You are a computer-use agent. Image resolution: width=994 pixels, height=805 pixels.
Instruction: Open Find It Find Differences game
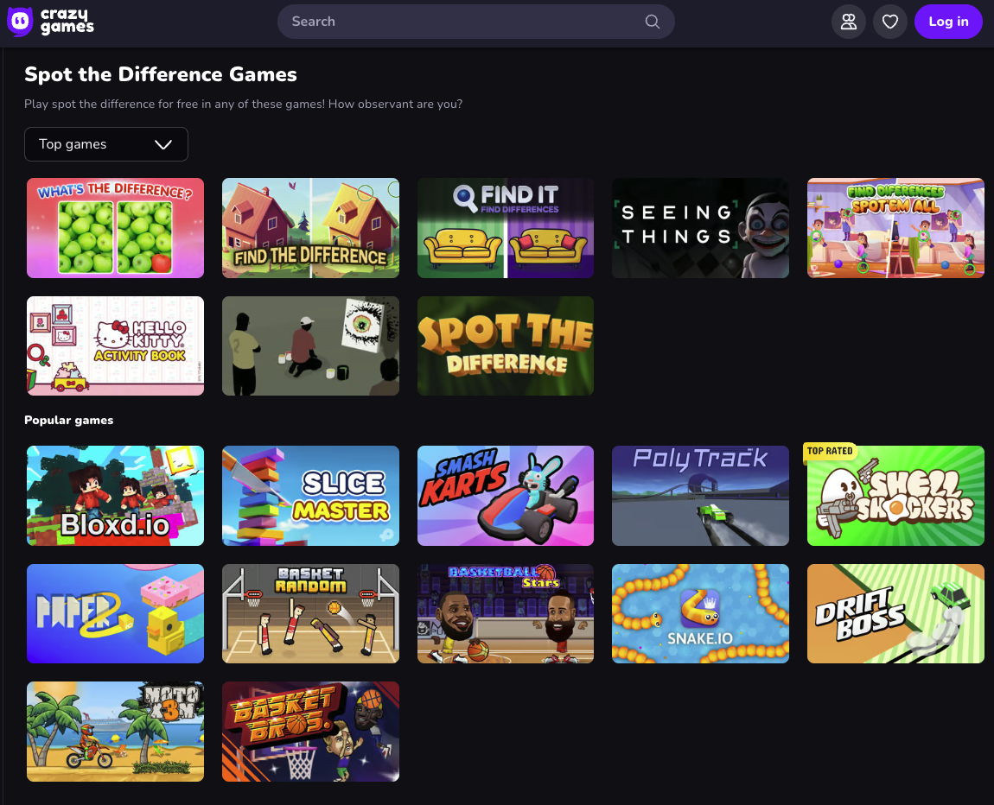(506, 228)
